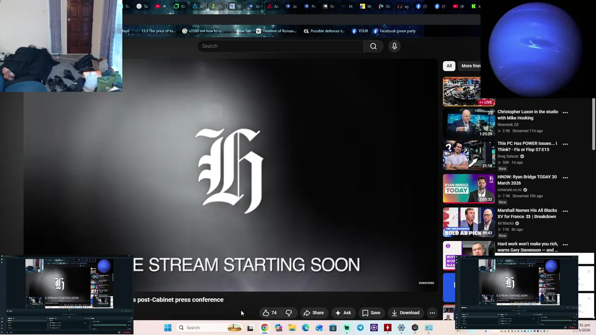The width and height of the screenshot is (596, 335).
Task: Open options for Hard work won't make you rich video
Action: pos(565,244)
